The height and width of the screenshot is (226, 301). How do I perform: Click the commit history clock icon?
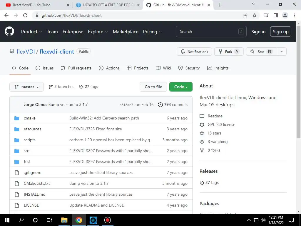click(x=160, y=105)
